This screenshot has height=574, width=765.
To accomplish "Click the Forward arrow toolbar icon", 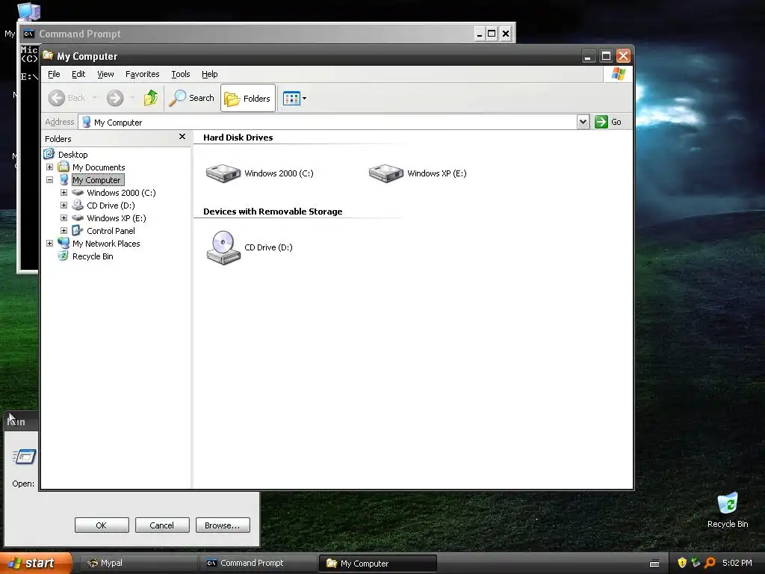I will tap(115, 98).
